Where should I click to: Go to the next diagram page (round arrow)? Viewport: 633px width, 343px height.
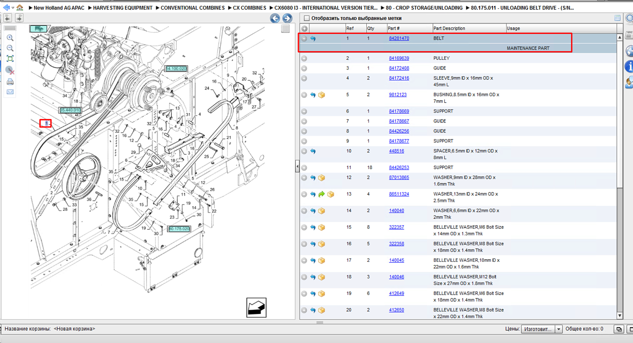[287, 18]
